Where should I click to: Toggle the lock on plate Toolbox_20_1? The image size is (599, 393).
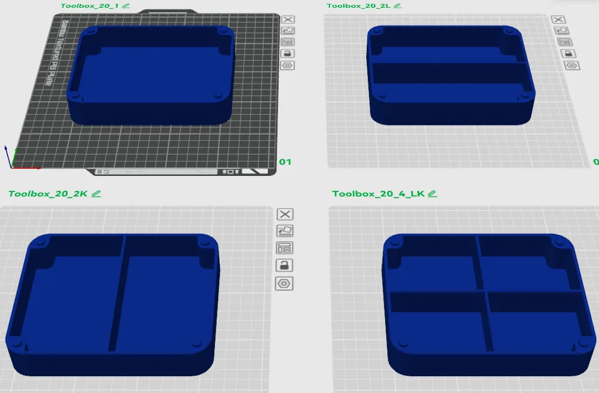coord(286,53)
